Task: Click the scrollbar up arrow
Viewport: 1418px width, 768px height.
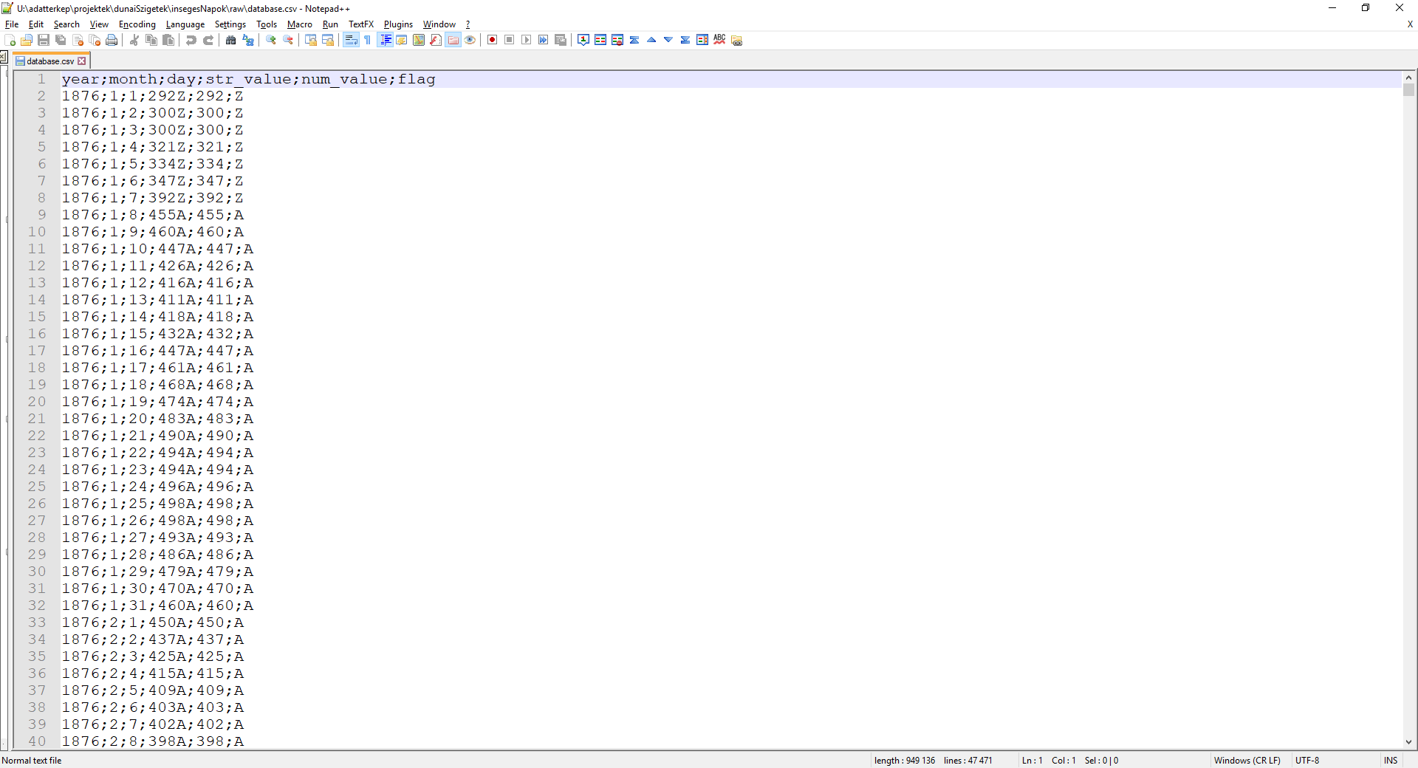Action: 1408,78
